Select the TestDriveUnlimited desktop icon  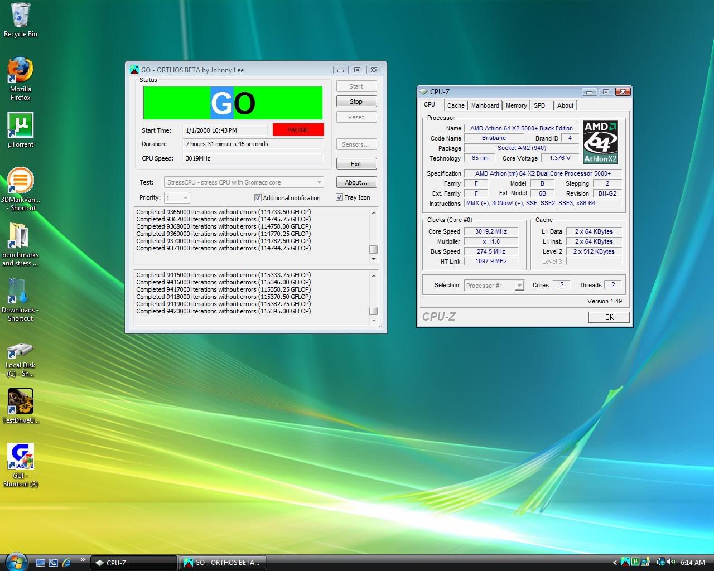(21, 406)
